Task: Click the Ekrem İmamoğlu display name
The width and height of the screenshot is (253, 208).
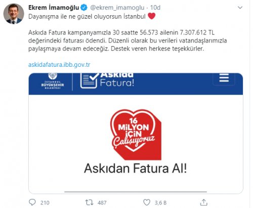Action: 54,8
